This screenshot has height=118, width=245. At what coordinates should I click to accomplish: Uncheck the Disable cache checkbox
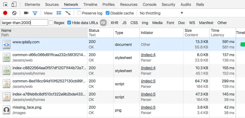point(108,13)
